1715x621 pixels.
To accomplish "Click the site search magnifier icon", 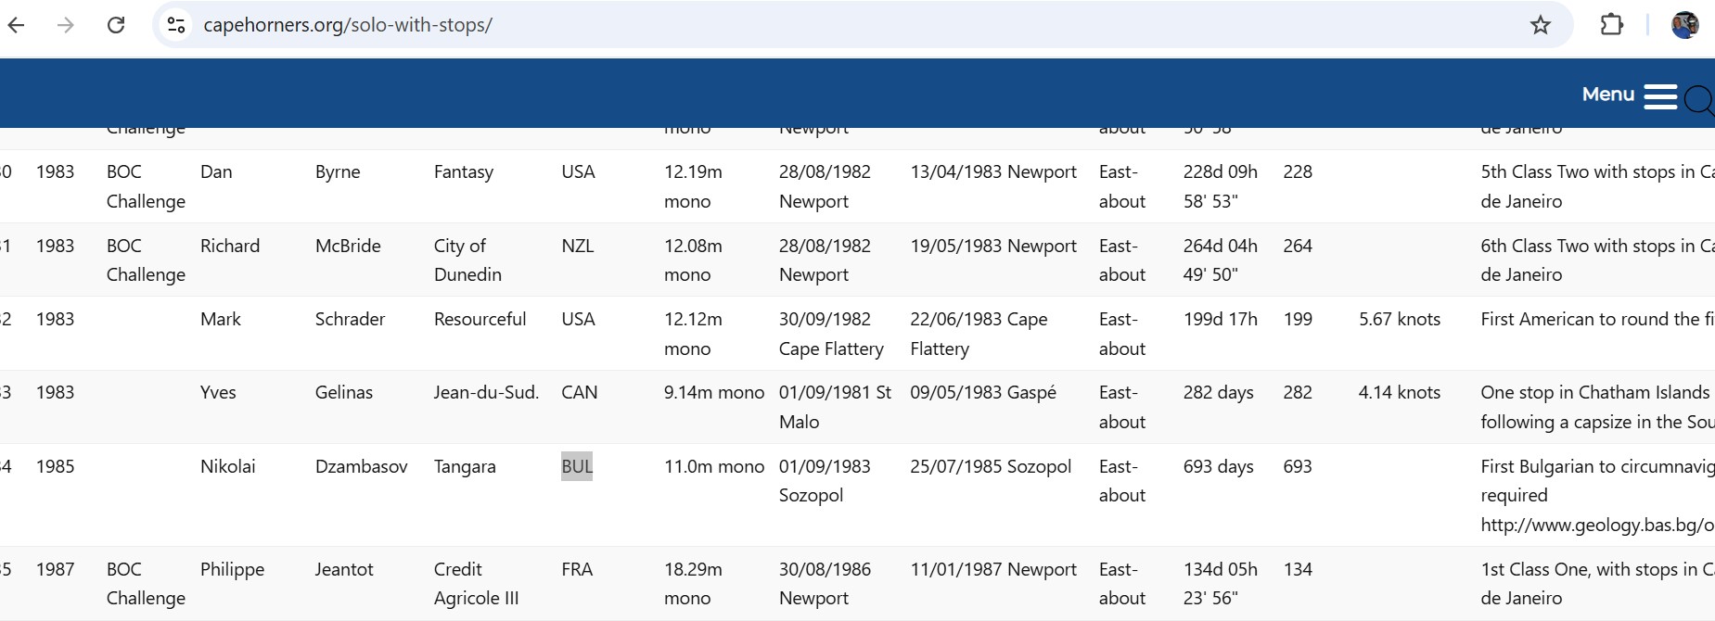I will coord(1698,99).
